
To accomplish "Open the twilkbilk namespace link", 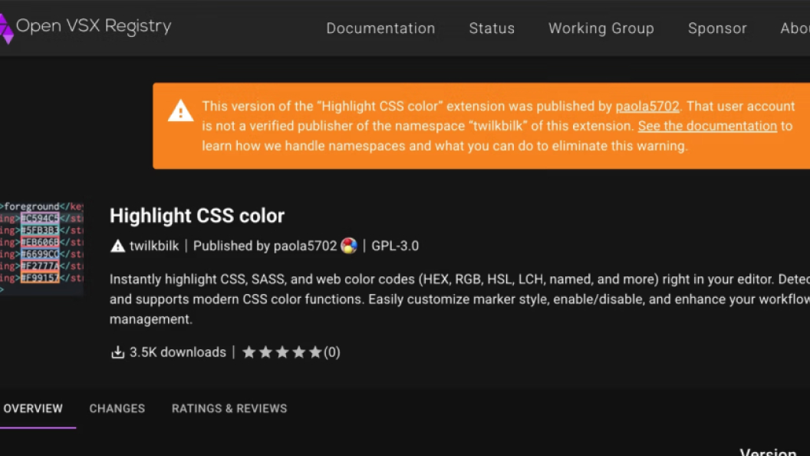I will click(153, 246).
